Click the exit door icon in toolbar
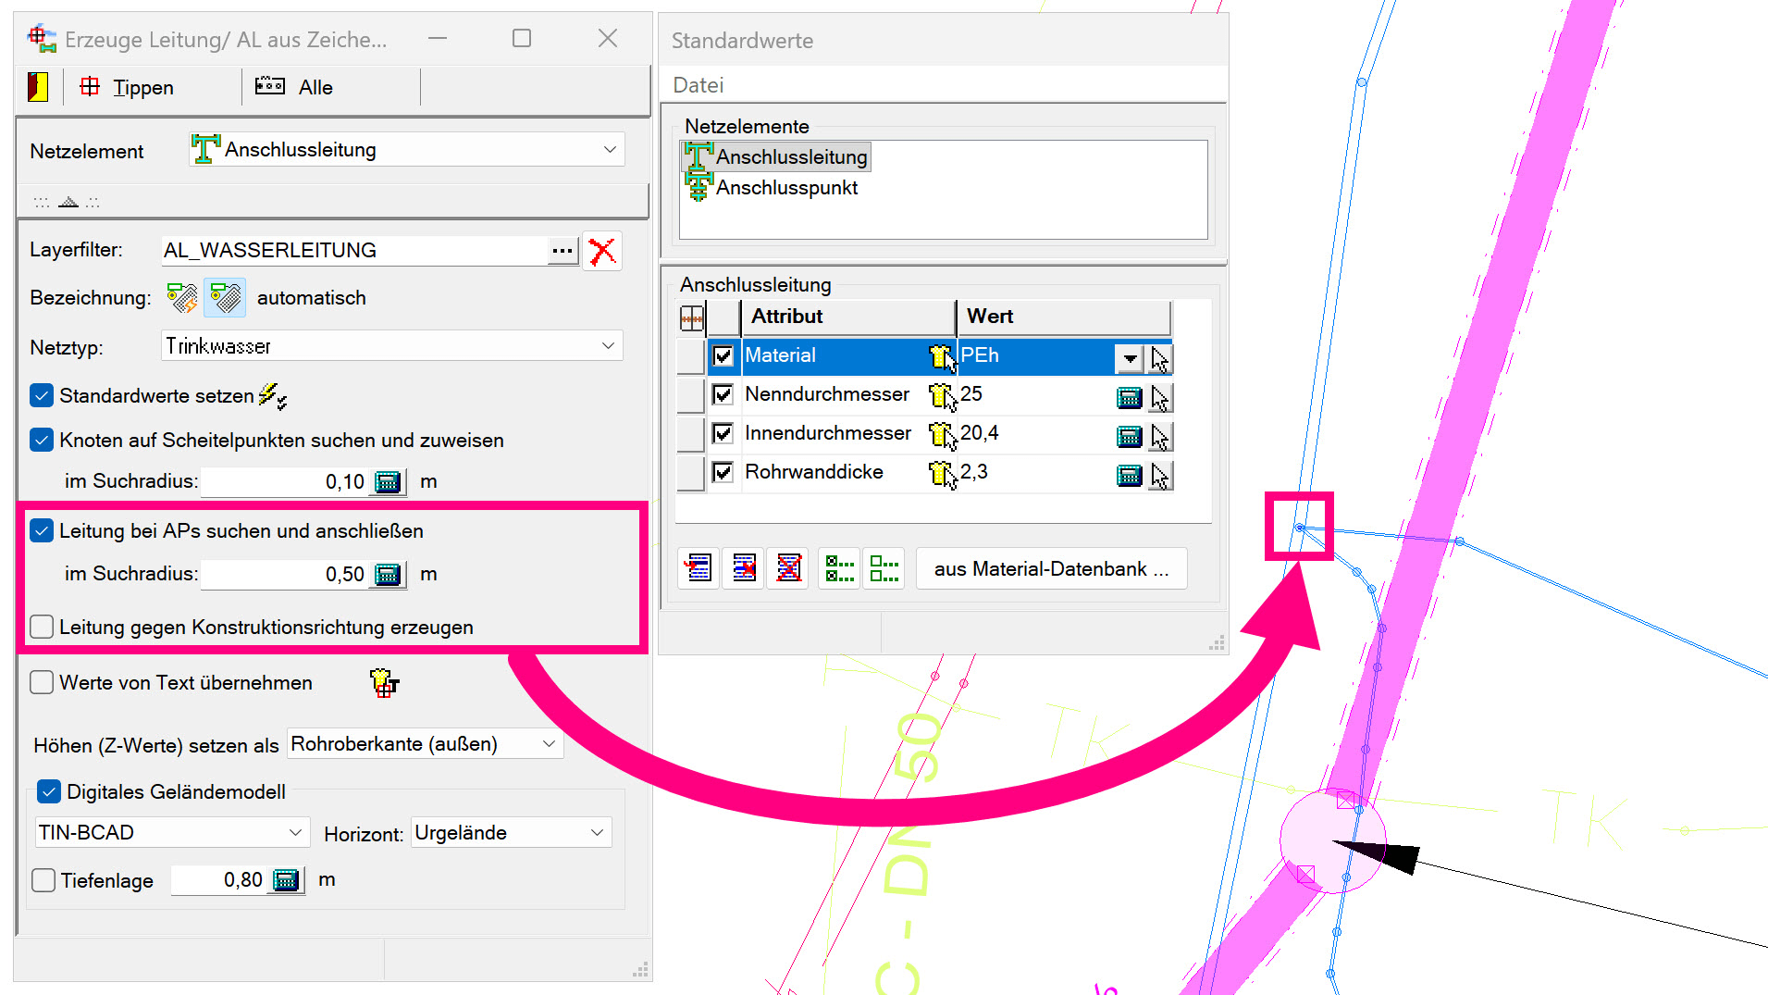 [x=38, y=87]
